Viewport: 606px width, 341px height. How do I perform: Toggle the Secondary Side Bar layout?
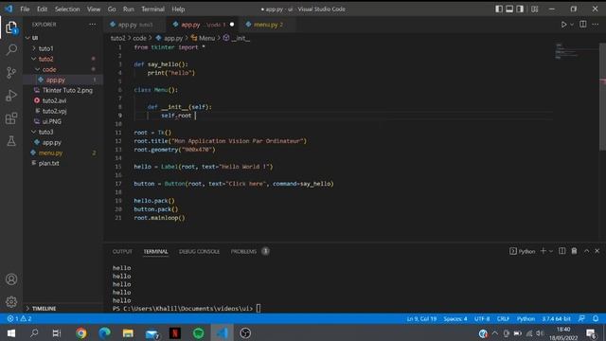coord(520,9)
